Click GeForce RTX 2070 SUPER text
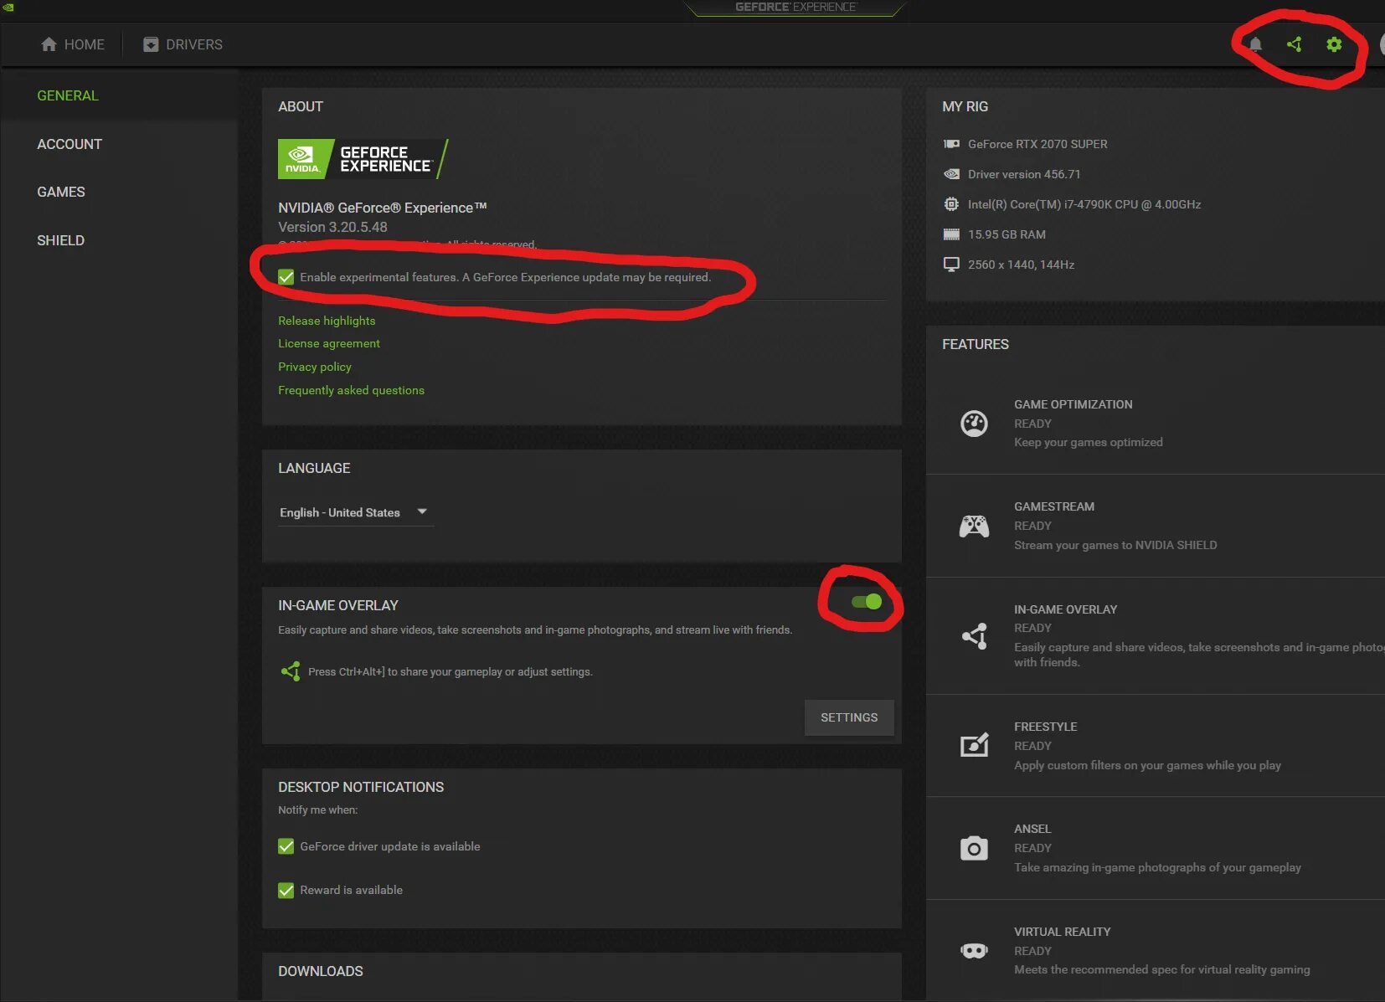This screenshot has height=1002, width=1385. coord(1037,144)
